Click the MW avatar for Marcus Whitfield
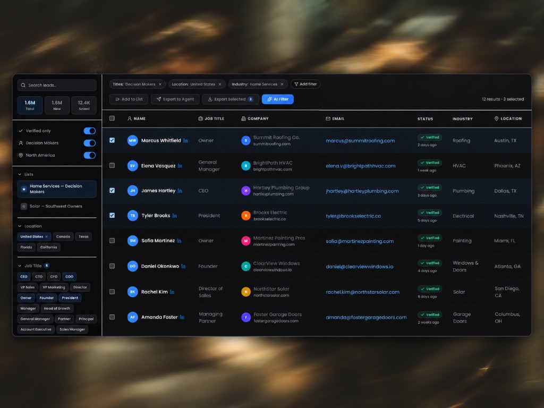The image size is (544, 408). tap(132, 140)
